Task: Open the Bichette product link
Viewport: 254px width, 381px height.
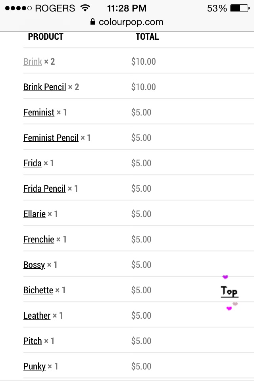Action: pyautogui.click(x=38, y=290)
